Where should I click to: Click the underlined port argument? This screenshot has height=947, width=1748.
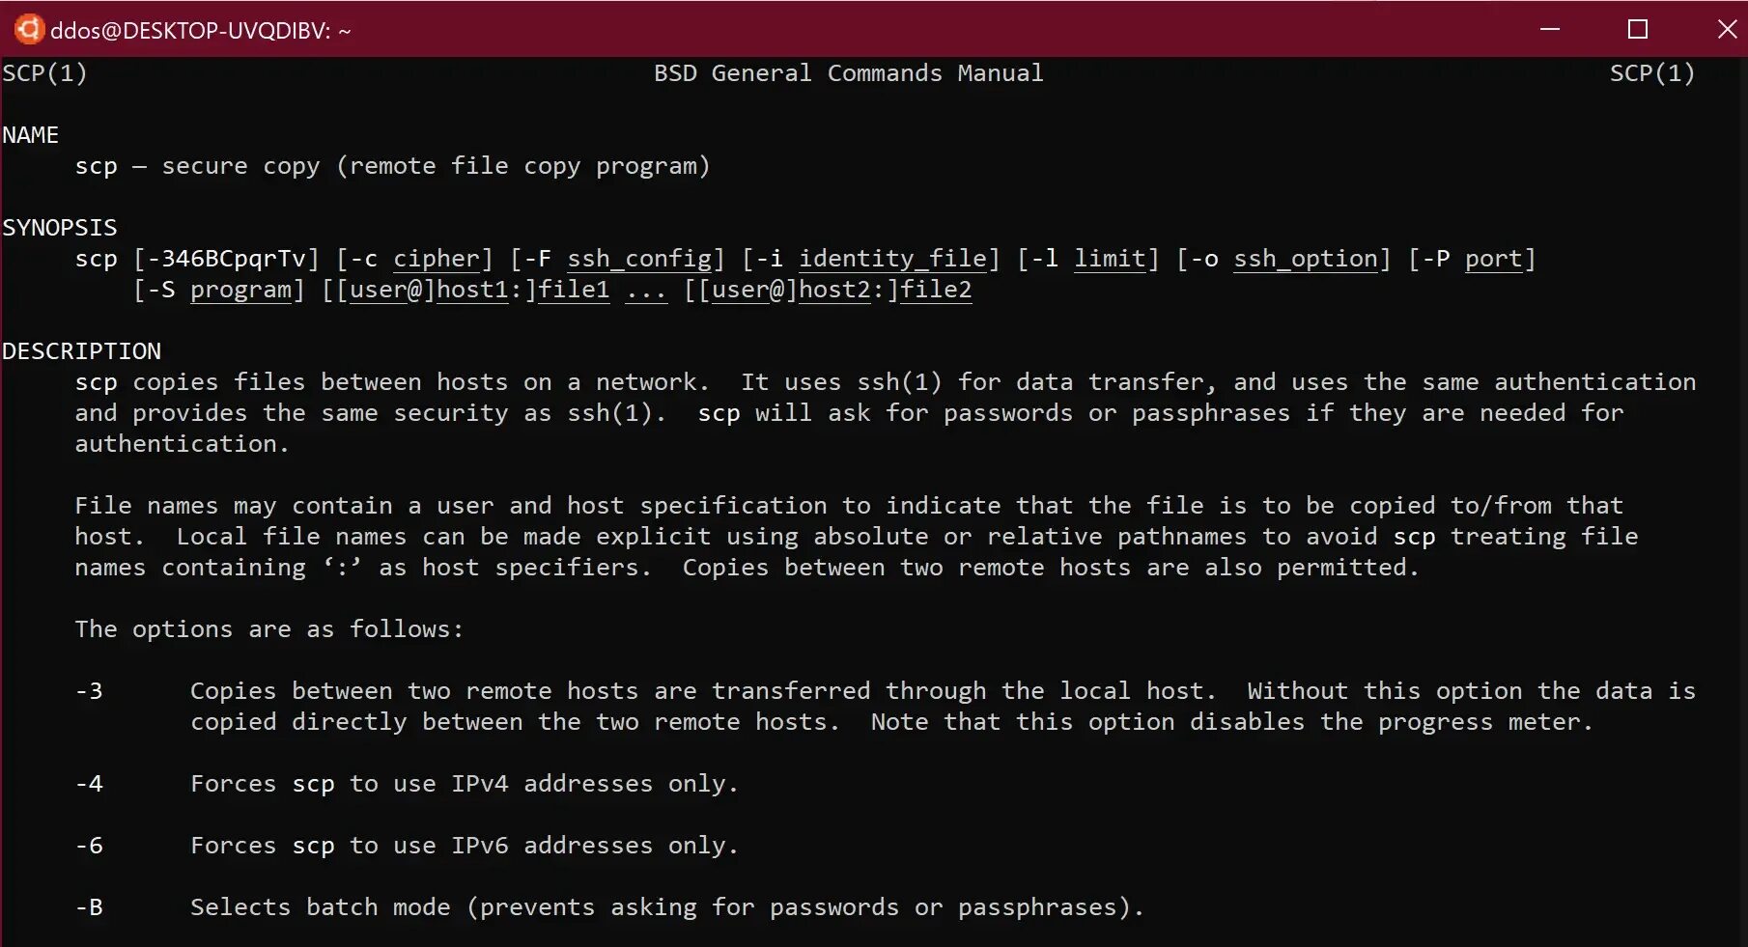1493,259
